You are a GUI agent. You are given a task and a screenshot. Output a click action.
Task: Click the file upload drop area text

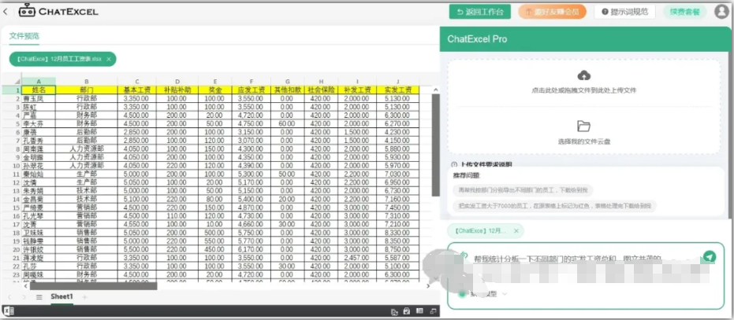tap(583, 90)
